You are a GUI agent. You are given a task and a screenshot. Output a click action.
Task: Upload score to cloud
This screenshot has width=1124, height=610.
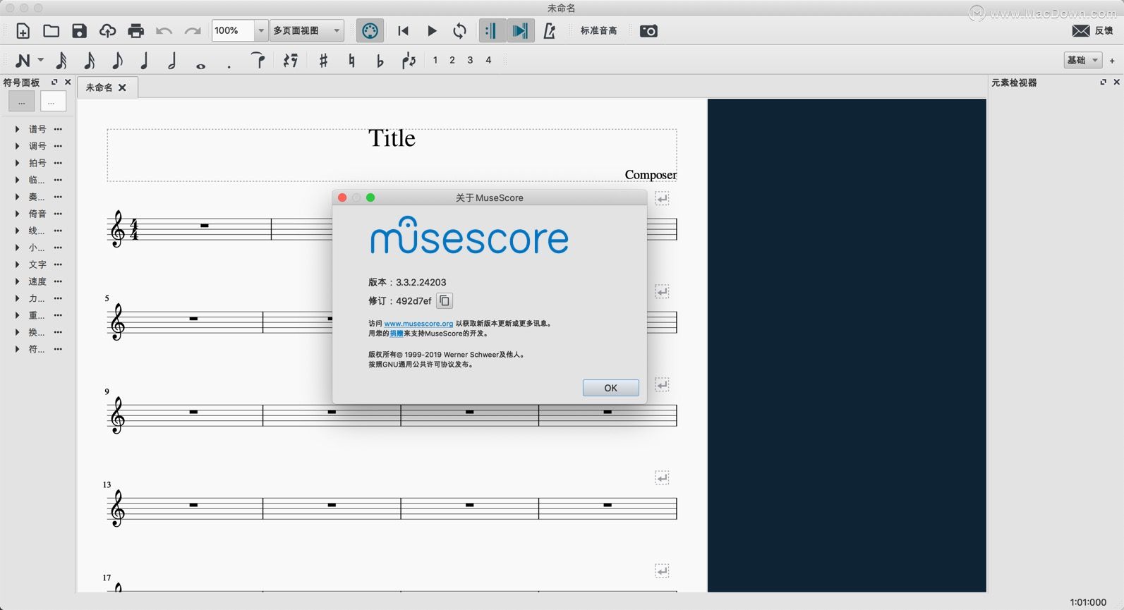pos(107,31)
